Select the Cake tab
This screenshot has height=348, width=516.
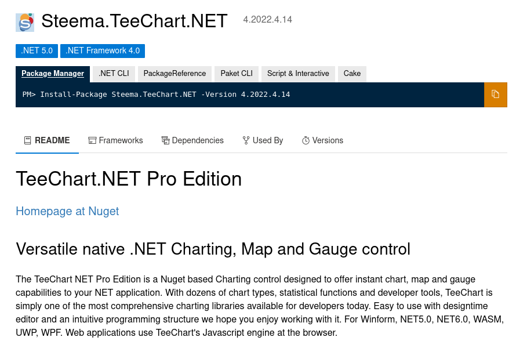(352, 74)
